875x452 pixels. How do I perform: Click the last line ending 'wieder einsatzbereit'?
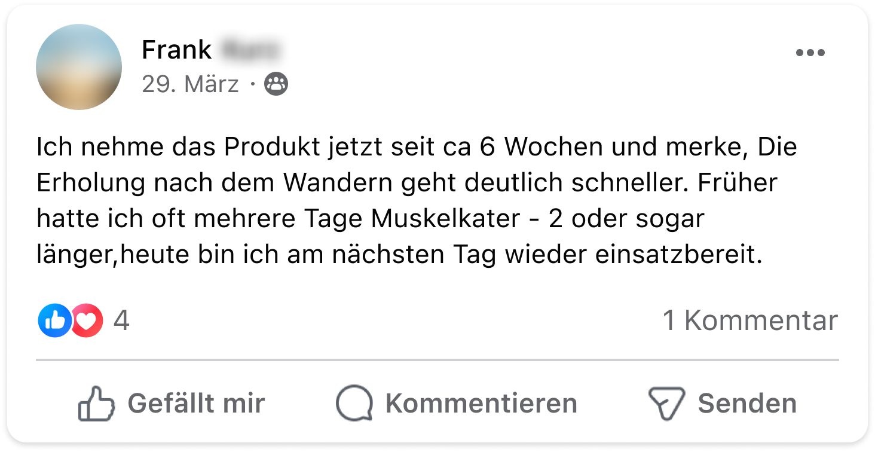tap(399, 255)
